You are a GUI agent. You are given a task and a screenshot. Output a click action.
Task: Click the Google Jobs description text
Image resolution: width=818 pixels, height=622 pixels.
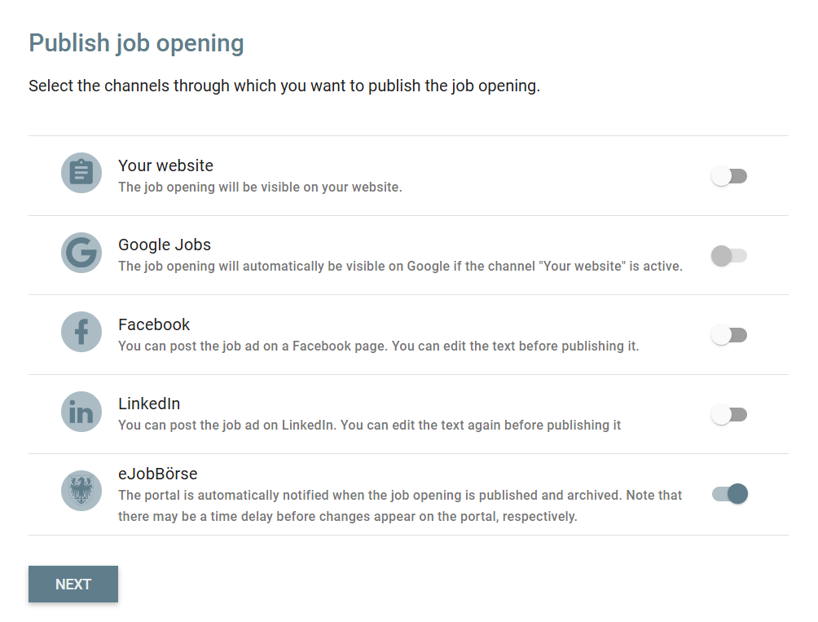point(400,266)
